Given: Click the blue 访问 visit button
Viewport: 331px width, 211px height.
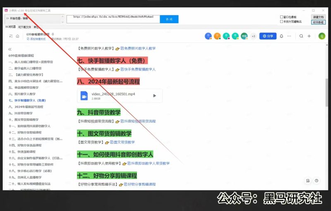Looking at the screenshot, I should (169, 19).
